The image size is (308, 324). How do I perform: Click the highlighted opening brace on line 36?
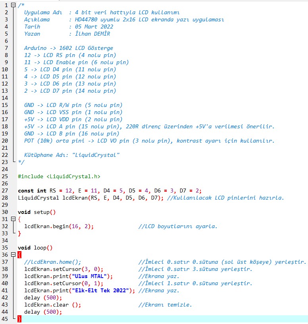pos(19,255)
